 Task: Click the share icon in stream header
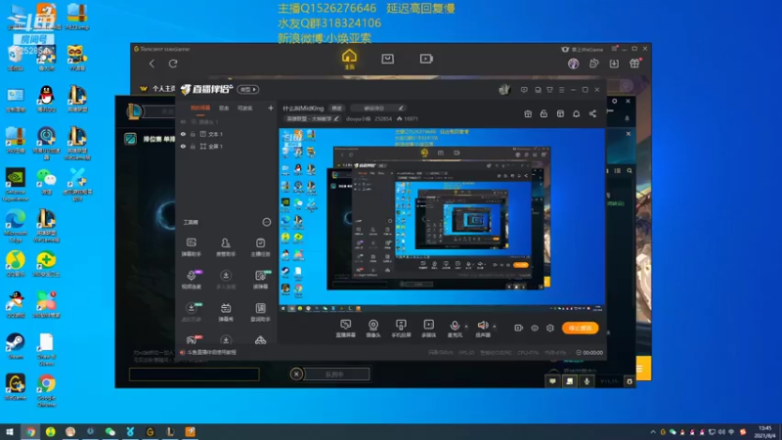click(x=592, y=113)
